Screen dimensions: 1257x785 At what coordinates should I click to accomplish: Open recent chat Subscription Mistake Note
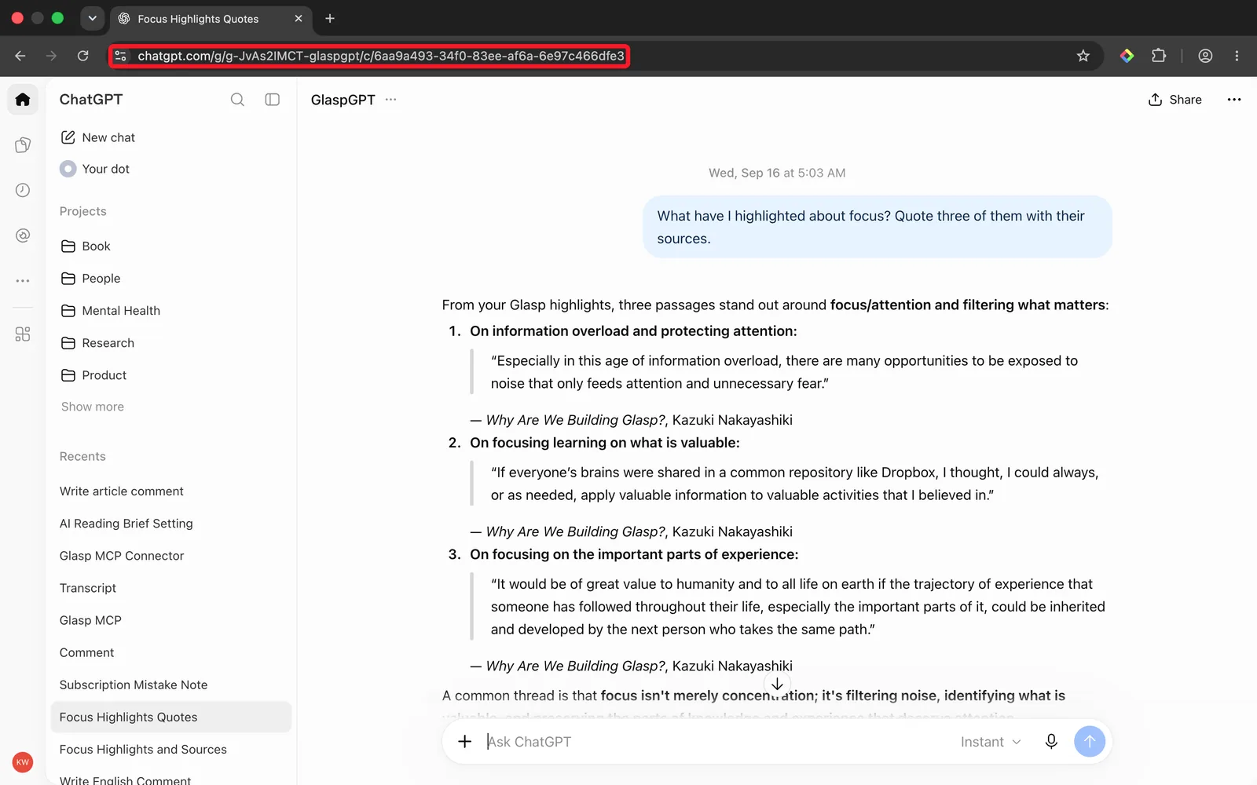pyautogui.click(x=134, y=685)
